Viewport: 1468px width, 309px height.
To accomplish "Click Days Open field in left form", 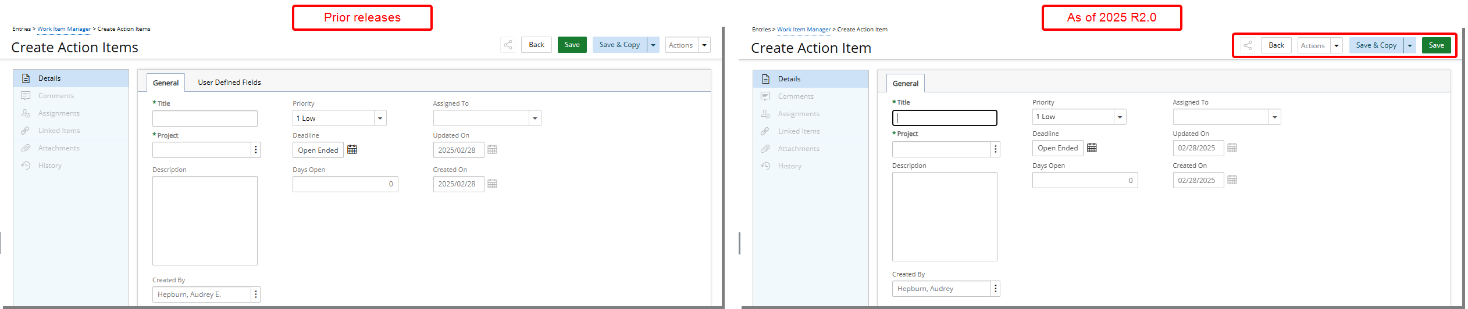I will pyautogui.click(x=345, y=184).
